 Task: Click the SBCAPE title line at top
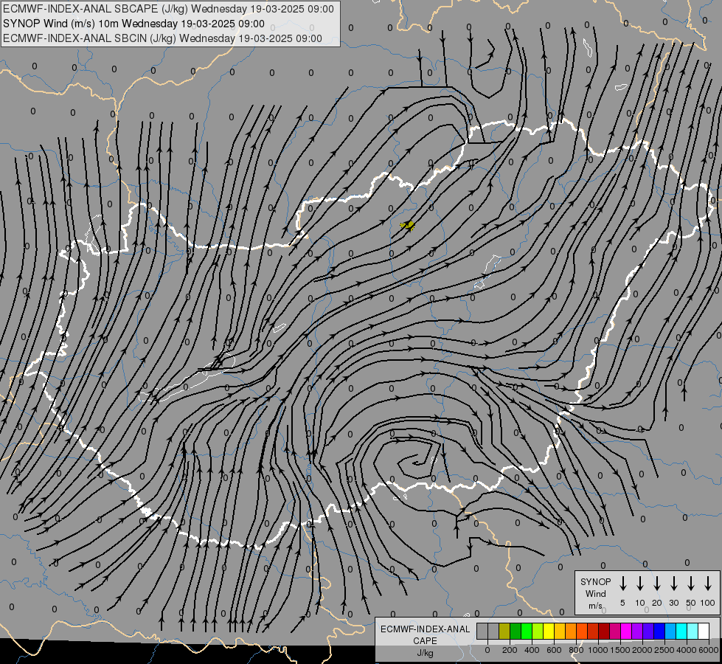click(168, 9)
